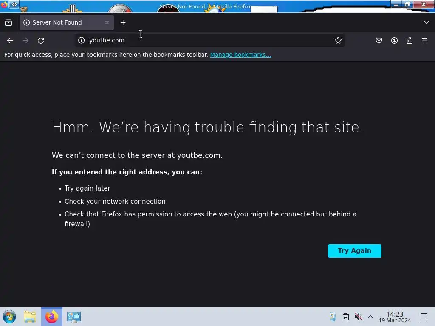Open Firefox View recent browsing icon
The width and height of the screenshot is (435, 326).
(x=8, y=23)
